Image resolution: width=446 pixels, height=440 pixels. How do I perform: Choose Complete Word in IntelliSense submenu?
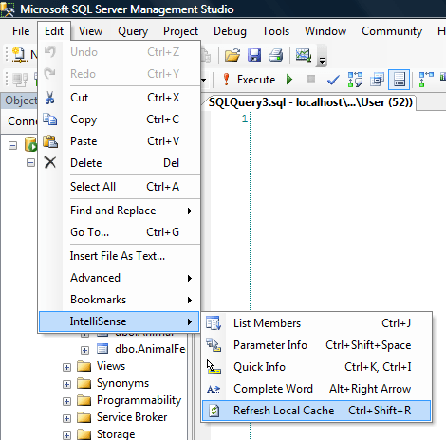317,389
